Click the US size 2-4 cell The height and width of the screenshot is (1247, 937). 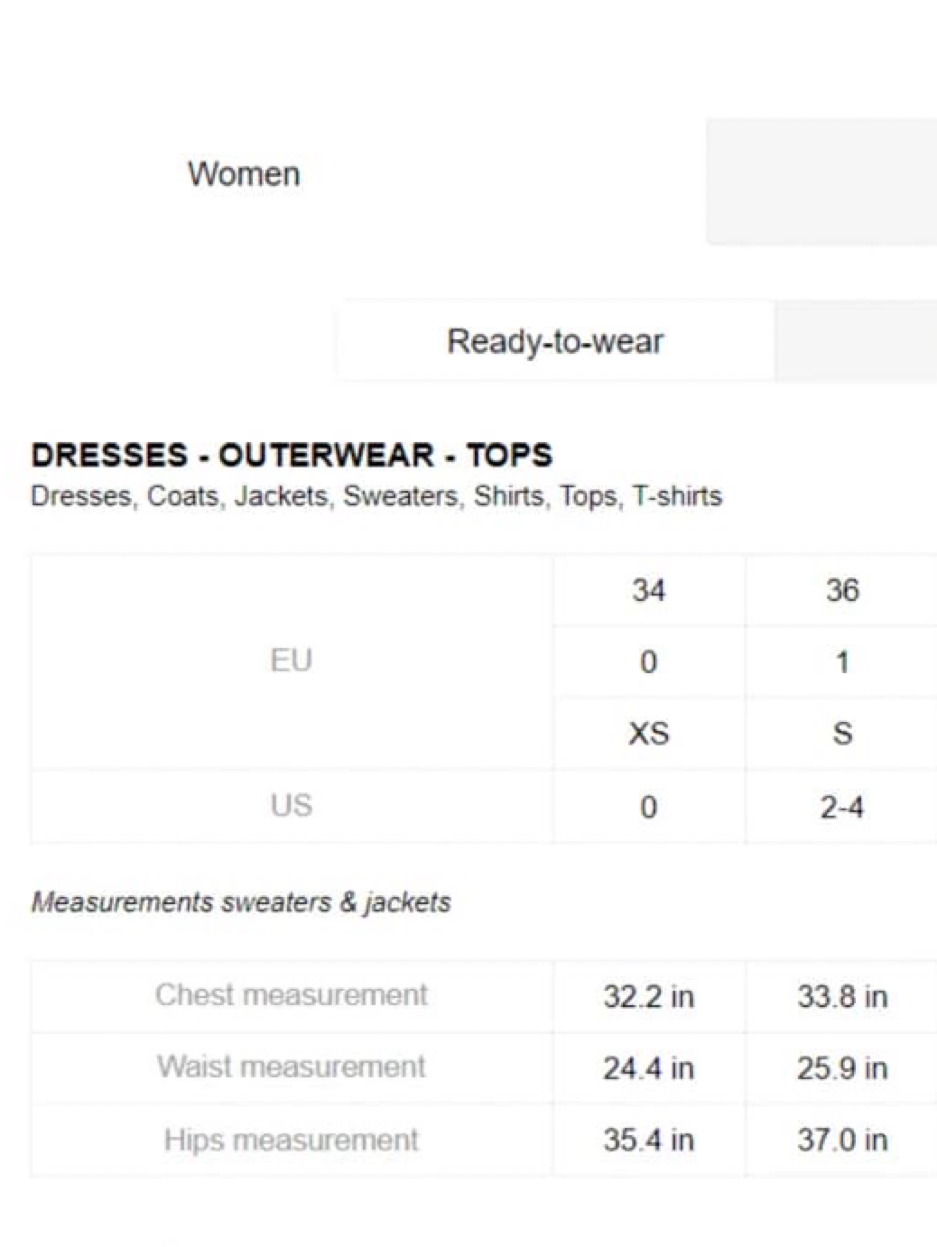(x=842, y=807)
